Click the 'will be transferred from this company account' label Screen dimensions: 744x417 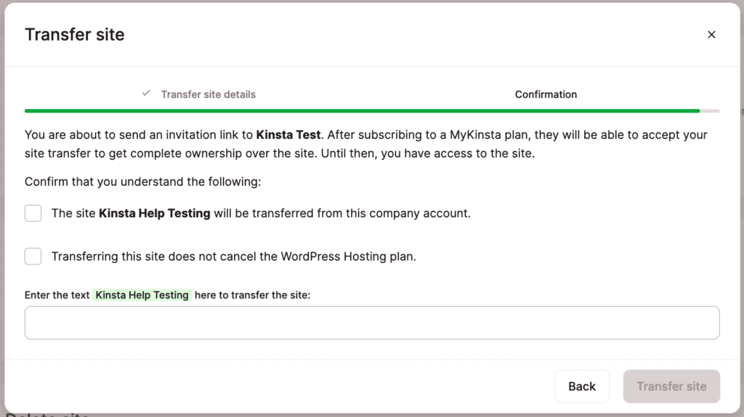point(341,214)
